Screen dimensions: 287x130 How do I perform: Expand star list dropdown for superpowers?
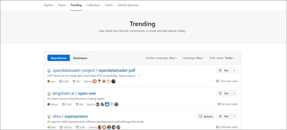pos(234,116)
